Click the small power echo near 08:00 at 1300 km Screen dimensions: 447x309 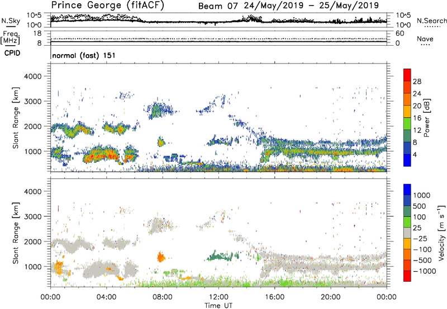click(x=161, y=142)
